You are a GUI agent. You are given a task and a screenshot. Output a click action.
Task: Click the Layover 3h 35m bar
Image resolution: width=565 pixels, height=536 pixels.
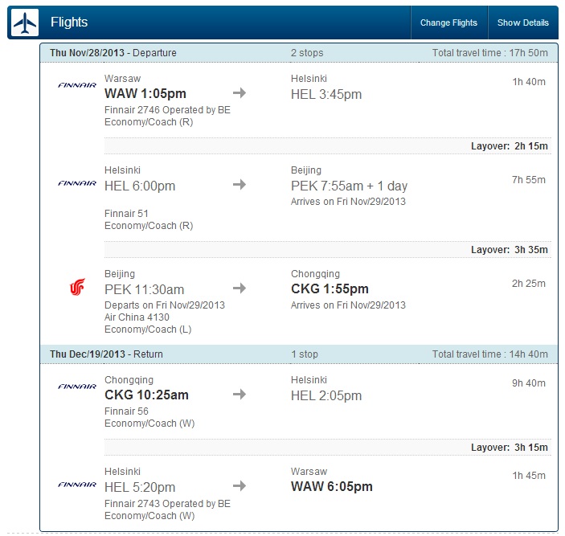pyautogui.click(x=328, y=250)
